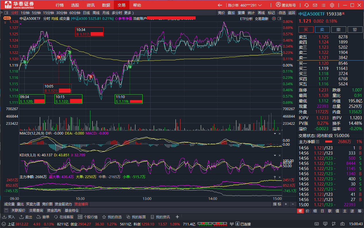Close the KDJ indicator panel
Viewport: 364px width, 228px height.
[x=280, y=155]
